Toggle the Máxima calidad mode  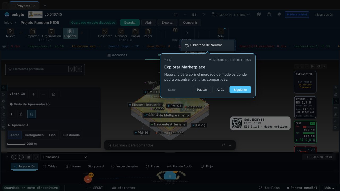(x=296, y=15)
